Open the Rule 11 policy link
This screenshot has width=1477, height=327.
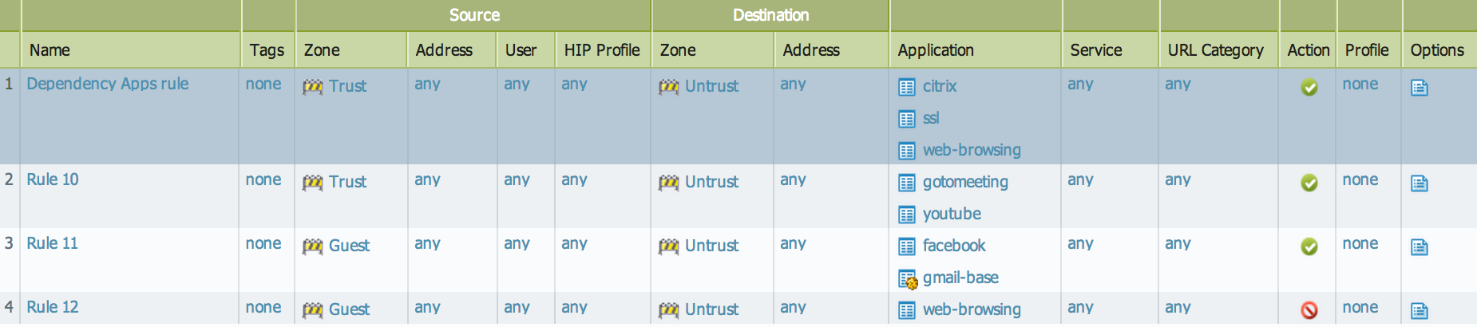pyautogui.click(x=53, y=243)
